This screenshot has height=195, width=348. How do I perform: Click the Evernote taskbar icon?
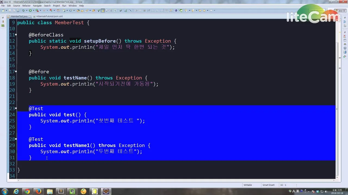[x=72, y=191]
